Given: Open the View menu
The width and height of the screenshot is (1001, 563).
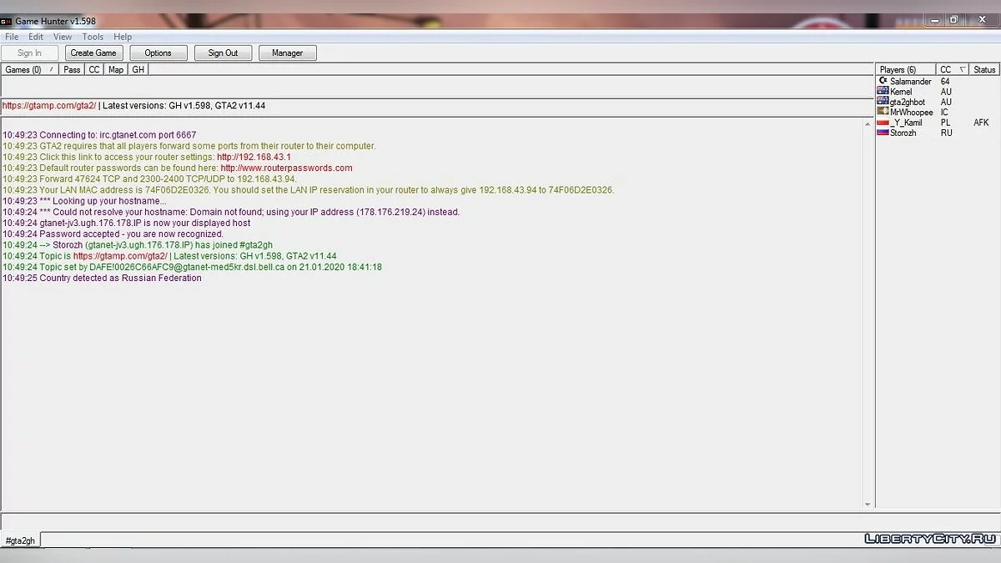Looking at the screenshot, I should pos(63,38).
